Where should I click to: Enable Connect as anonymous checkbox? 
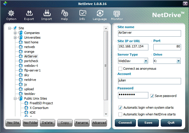click(120, 69)
